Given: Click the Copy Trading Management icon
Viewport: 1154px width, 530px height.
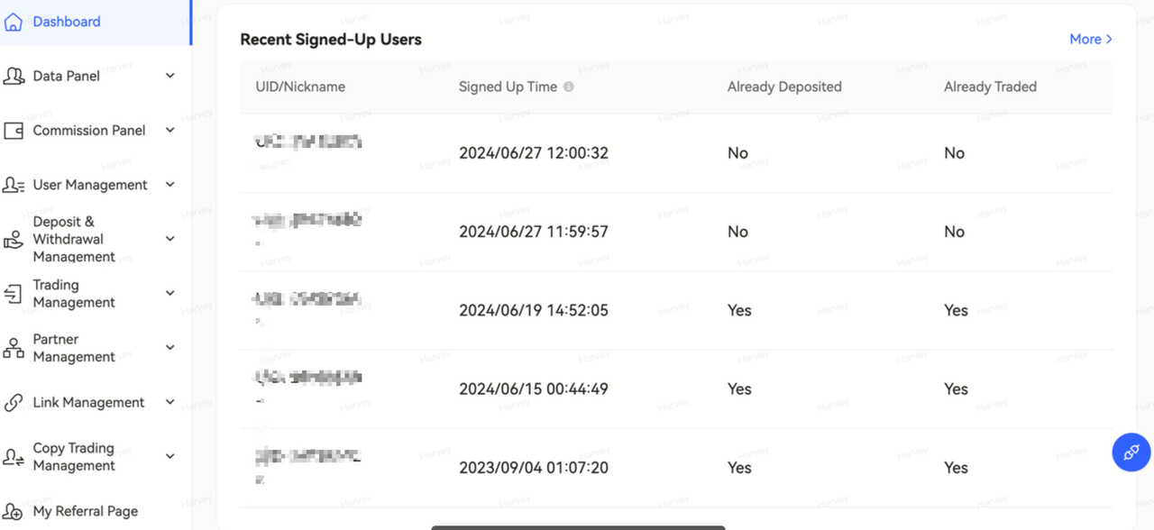Looking at the screenshot, I should coord(14,457).
